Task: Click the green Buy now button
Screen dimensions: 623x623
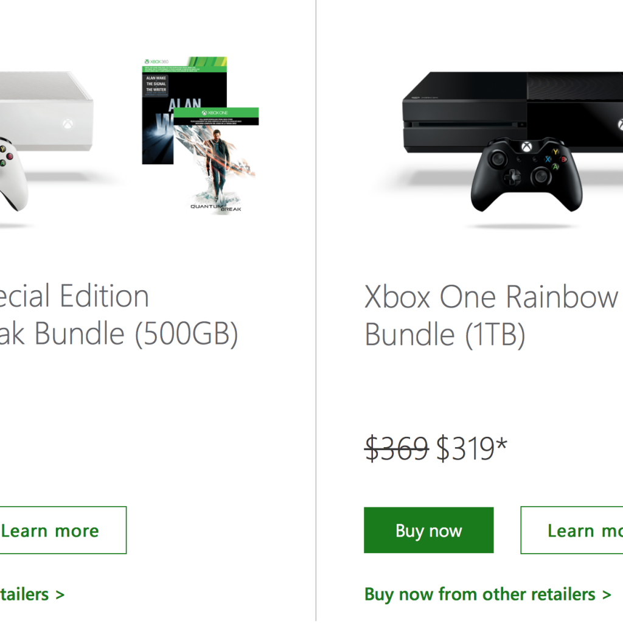Action: pos(428,531)
